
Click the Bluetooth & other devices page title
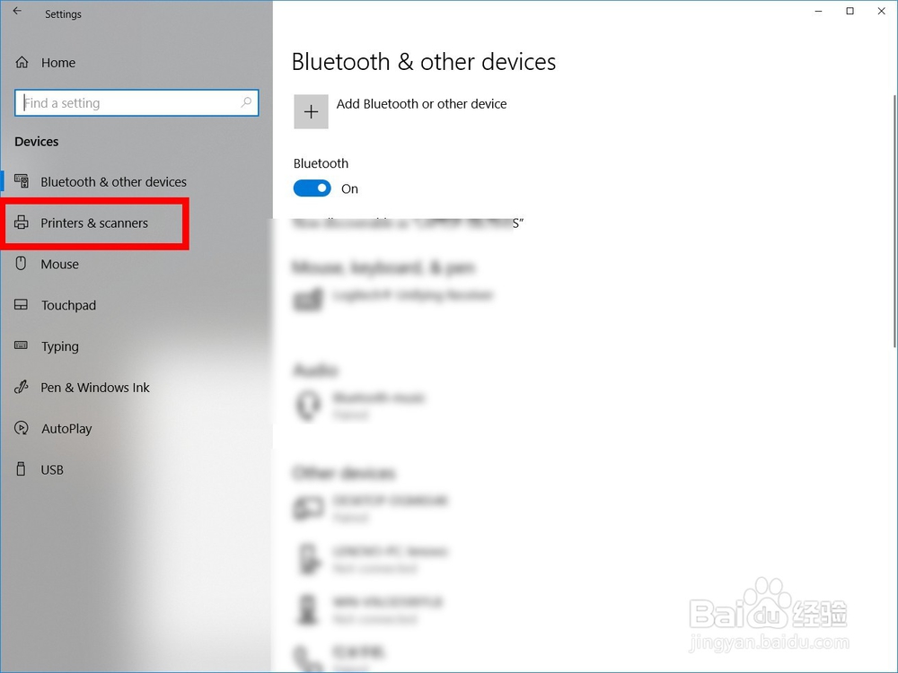(424, 61)
